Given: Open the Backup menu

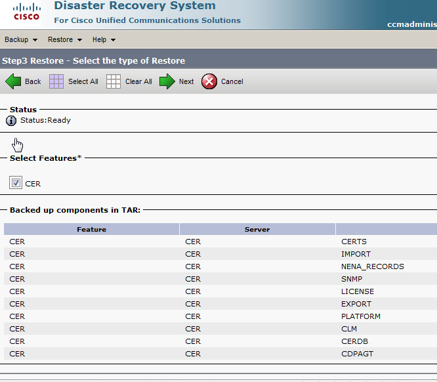Looking at the screenshot, I should pyautogui.click(x=21, y=39).
